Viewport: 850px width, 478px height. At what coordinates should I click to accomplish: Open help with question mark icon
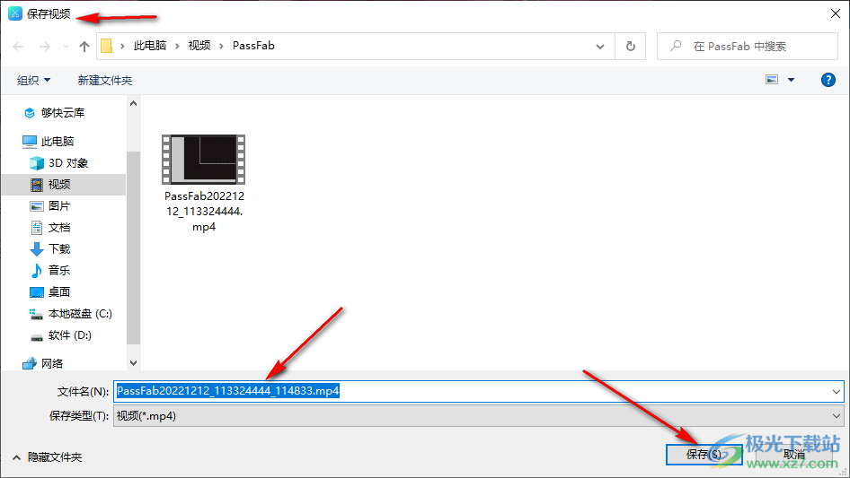point(828,80)
